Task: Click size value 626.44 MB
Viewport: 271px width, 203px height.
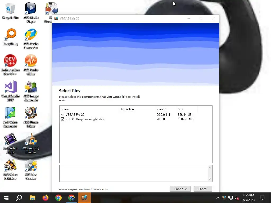Action: (184, 115)
